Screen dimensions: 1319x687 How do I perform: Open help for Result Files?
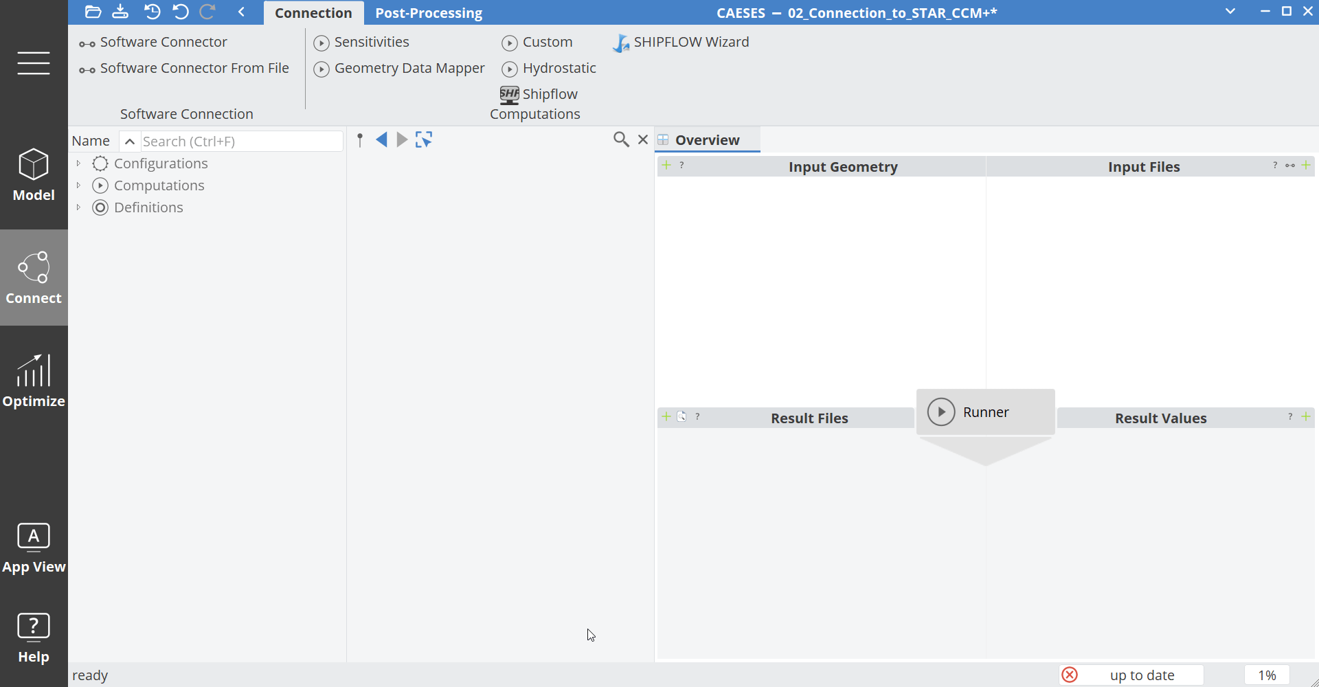697,416
